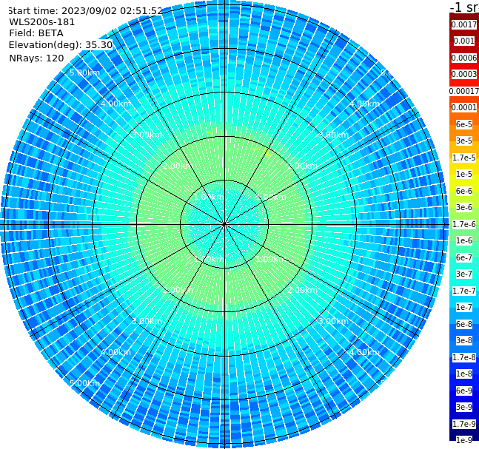Screen dimensions: 479x449
Task: Select the WLS200s-181 instrument label
Action: pos(42,22)
